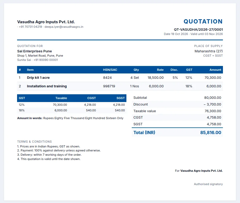Viewport: 240px width, 203px height.
Task: Click the address Shop 1, Market Road
Action: click(x=40, y=56)
